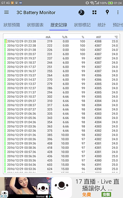Image resolution: width=123 pixels, height=198 pixels.
Task: Tap the 免費 free label in ad
Action: tap(86, 195)
